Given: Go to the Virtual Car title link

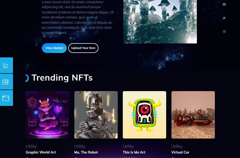Looking at the screenshot, I should (180, 152).
